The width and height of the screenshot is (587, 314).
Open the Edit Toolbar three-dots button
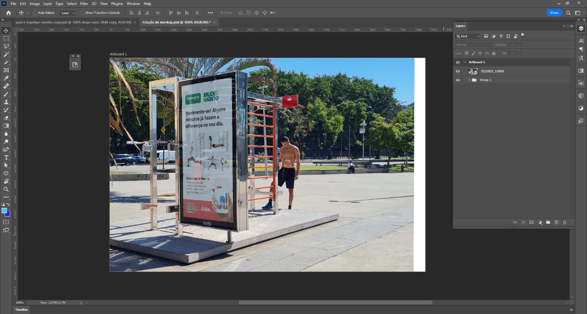click(x=6, y=197)
